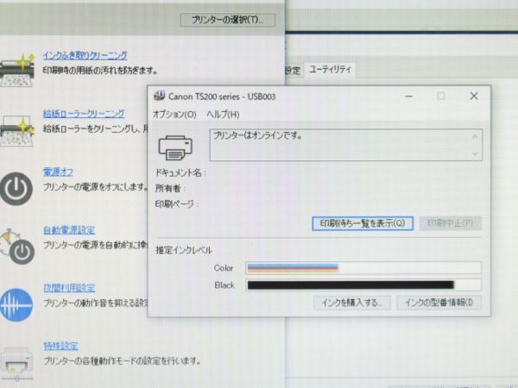Click the Black ink level bar
Screen dimensions: 518x388
[363, 285]
